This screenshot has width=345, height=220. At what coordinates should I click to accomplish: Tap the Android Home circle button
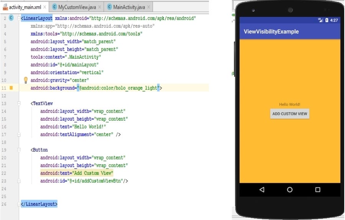[x=289, y=190]
